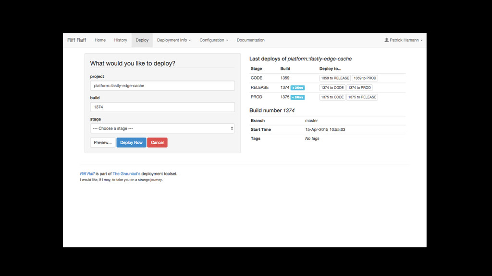
Task: Click the Start Time row label
Action: 261,129
